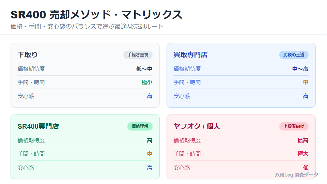Image resolution: width=327 pixels, height=184 pixels.
Task: Click 中 value in 買取専門店 card
Action: click(x=306, y=82)
